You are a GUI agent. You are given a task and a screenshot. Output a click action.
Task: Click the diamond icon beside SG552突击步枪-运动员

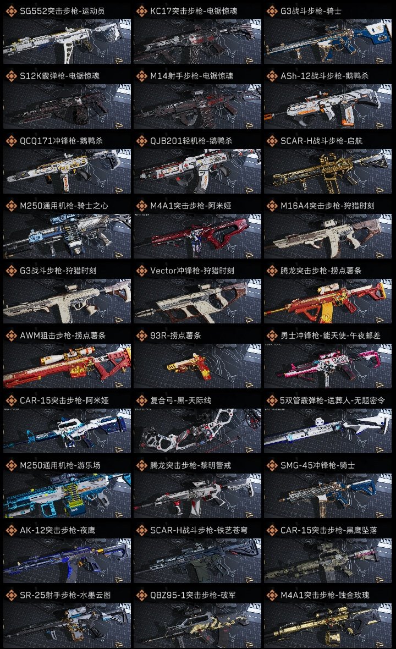point(11,11)
